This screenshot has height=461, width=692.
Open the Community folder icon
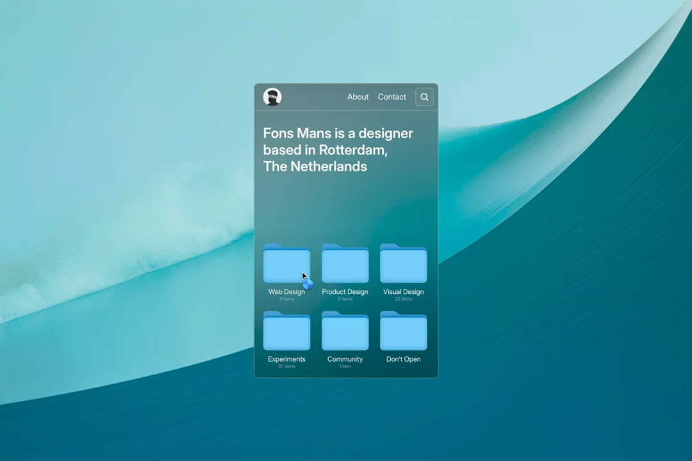click(345, 331)
